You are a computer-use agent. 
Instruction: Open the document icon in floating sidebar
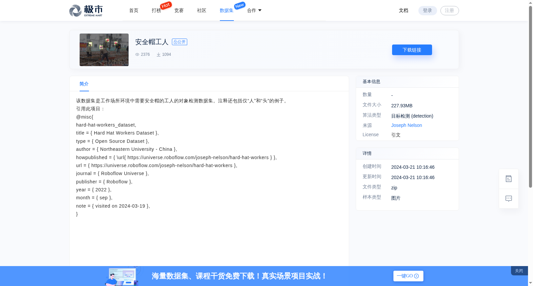point(509,179)
